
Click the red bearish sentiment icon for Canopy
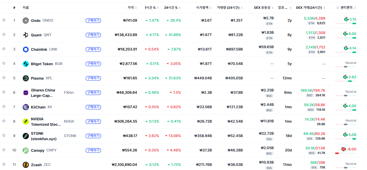(x=343, y=149)
